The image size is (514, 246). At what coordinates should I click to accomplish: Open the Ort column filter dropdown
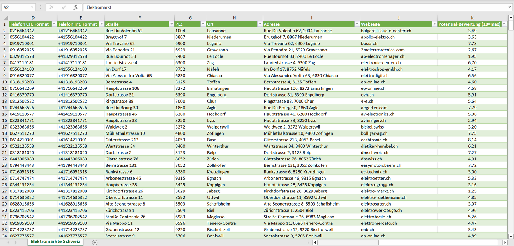(x=260, y=24)
